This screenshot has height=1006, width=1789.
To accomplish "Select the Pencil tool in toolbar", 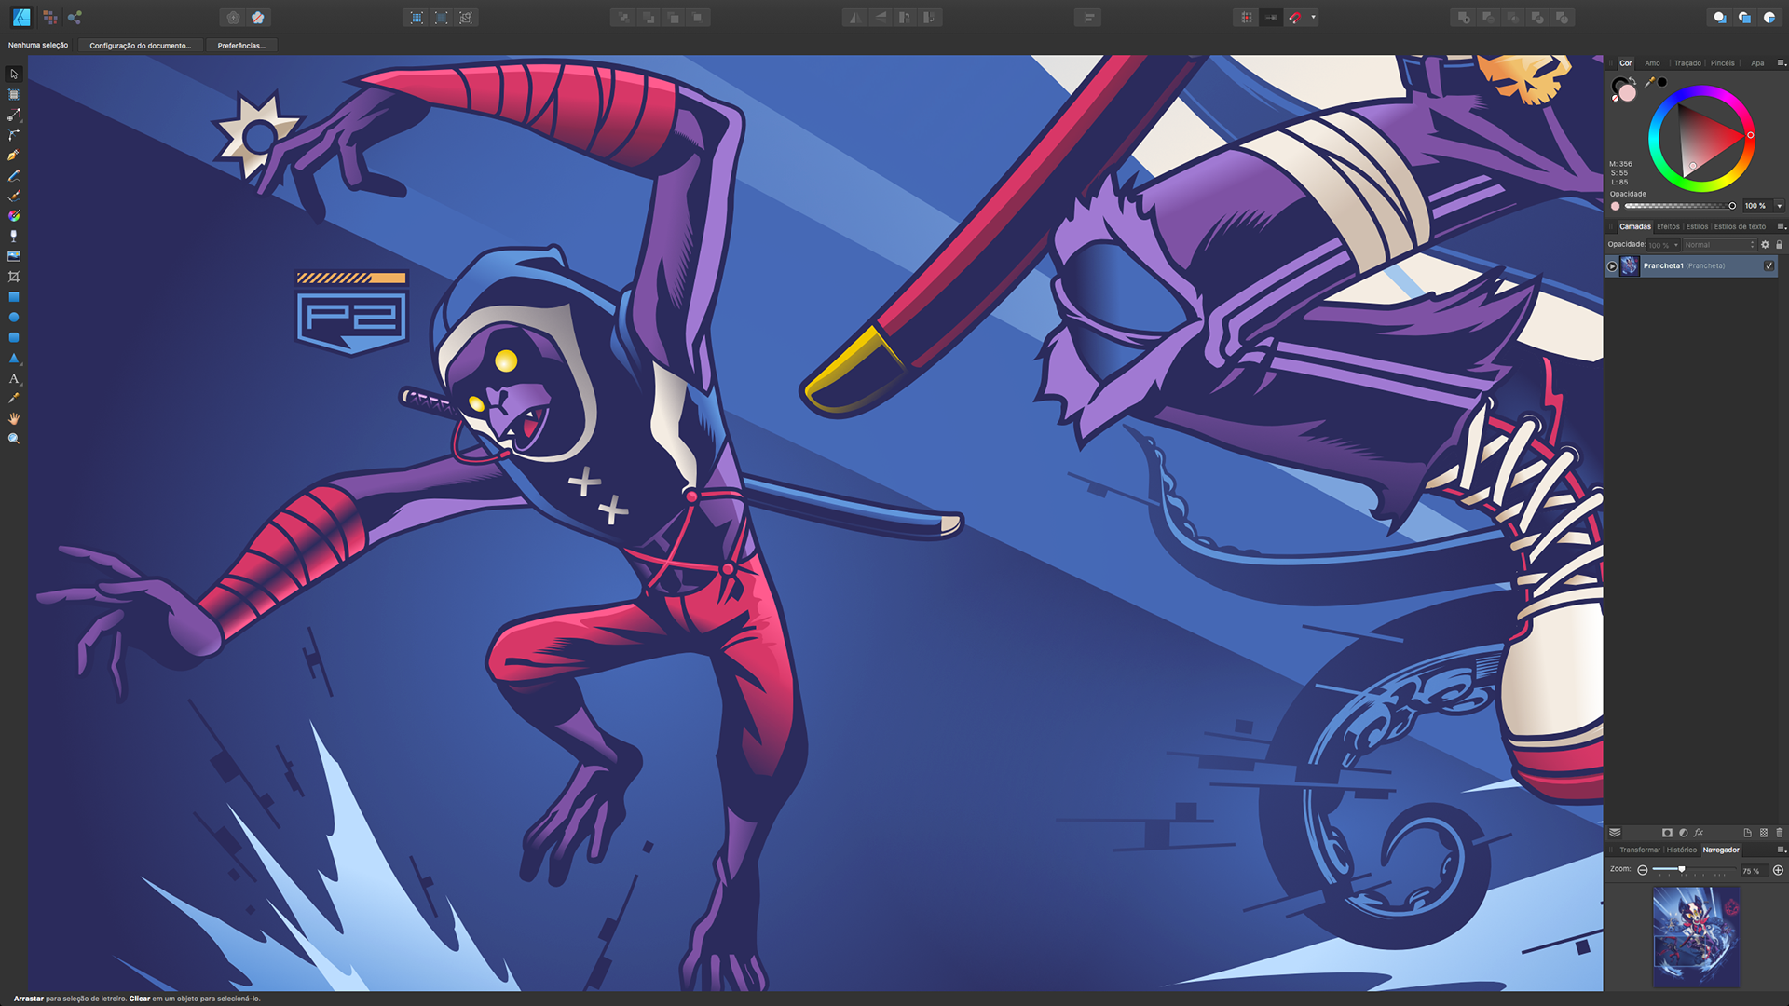I will click(13, 176).
